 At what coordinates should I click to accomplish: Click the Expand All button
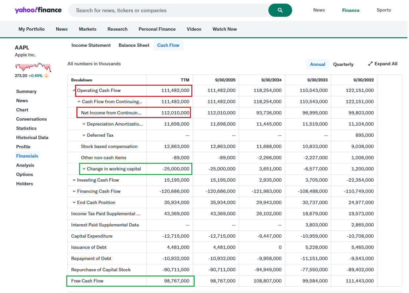(x=383, y=64)
